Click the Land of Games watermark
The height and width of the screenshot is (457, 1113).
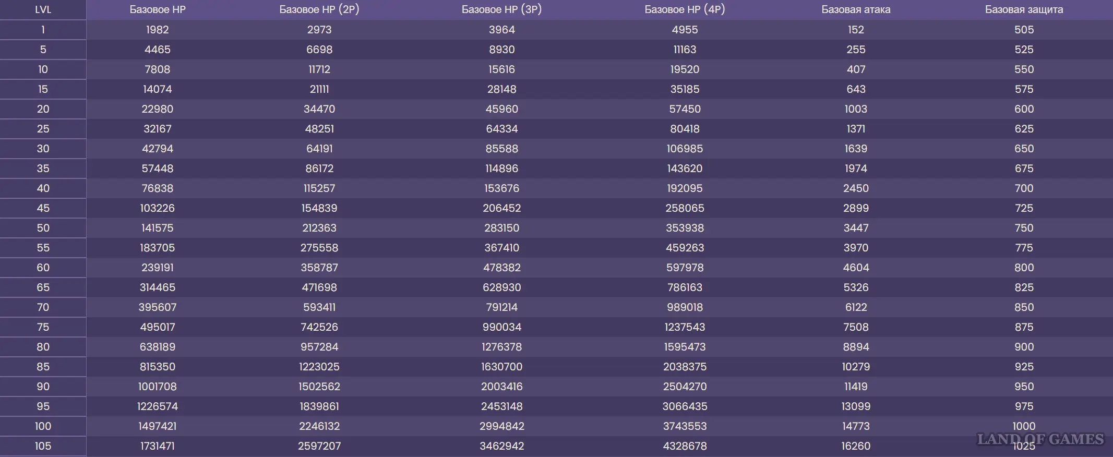click(1040, 439)
